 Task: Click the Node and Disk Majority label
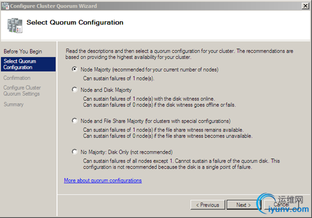[x=106, y=90]
